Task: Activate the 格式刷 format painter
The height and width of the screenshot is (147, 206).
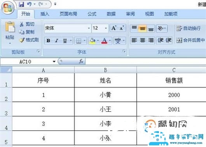Action: coord(29,40)
